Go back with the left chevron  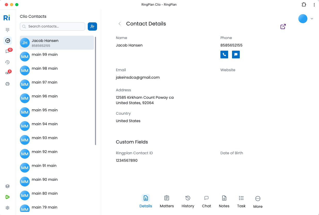click(x=119, y=24)
